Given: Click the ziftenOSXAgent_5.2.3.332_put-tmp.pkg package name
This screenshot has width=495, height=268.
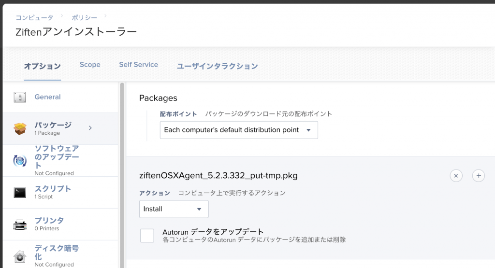Looking at the screenshot, I should pyautogui.click(x=218, y=176).
